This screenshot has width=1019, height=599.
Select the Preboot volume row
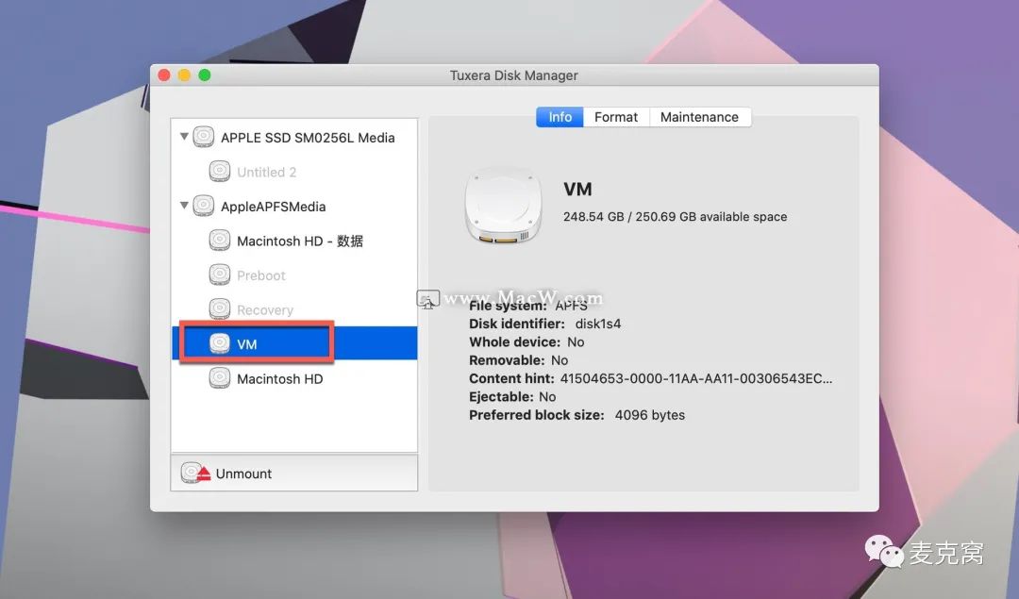coord(294,275)
